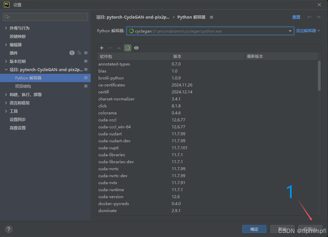
Task: Collapse the 项目 pytorch-CycleGAN section
Action: point(6,70)
